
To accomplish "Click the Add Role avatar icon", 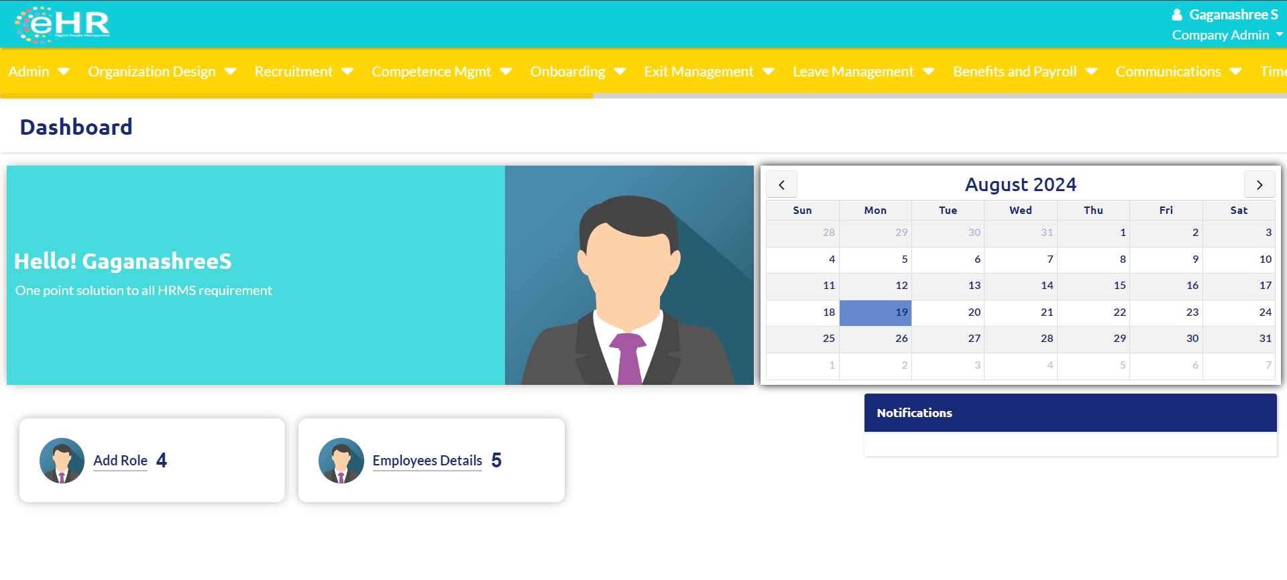I will coord(62,461).
